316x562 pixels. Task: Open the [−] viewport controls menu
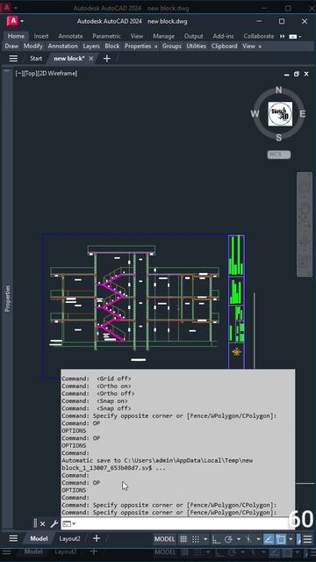18,74
